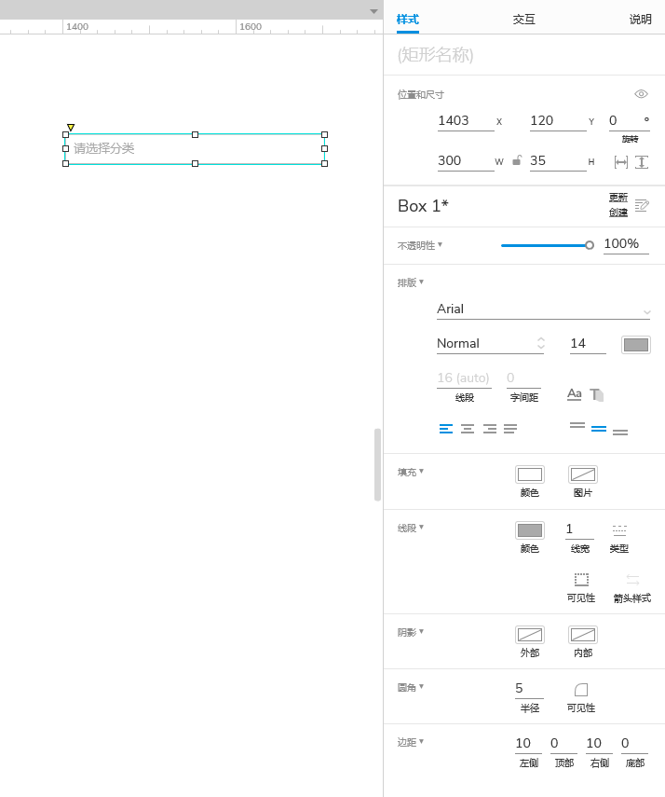Open line type pattern picker

coord(619,530)
